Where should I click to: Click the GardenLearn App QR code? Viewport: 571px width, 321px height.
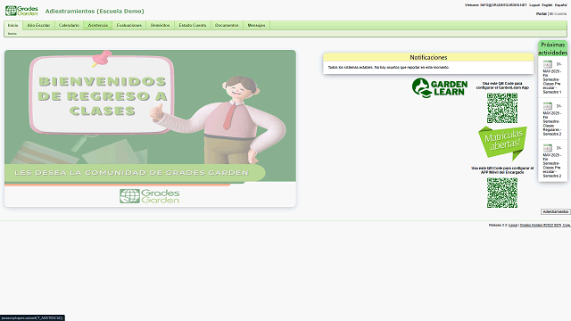click(502, 108)
